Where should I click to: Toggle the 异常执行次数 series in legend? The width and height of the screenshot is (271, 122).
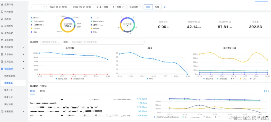tap(78, 79)
